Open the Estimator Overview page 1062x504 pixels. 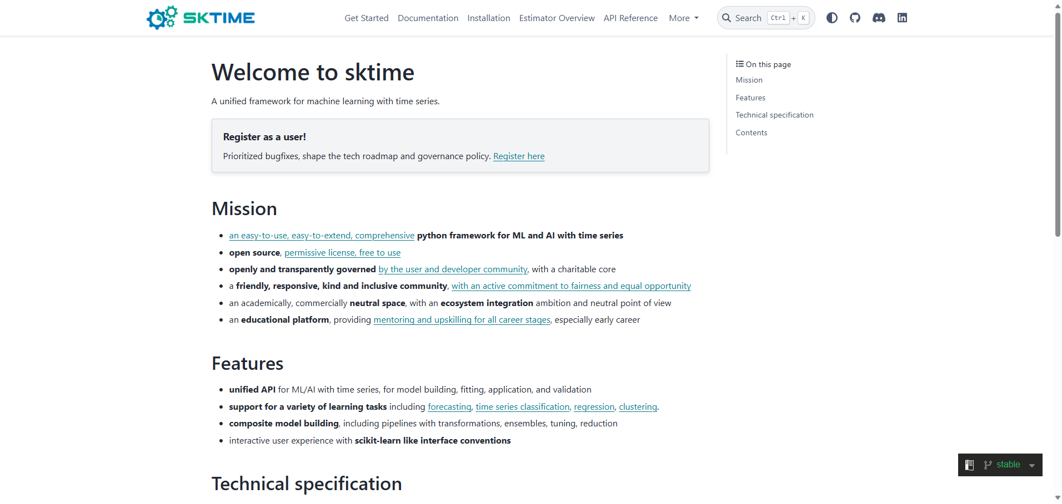click(557, 18)
